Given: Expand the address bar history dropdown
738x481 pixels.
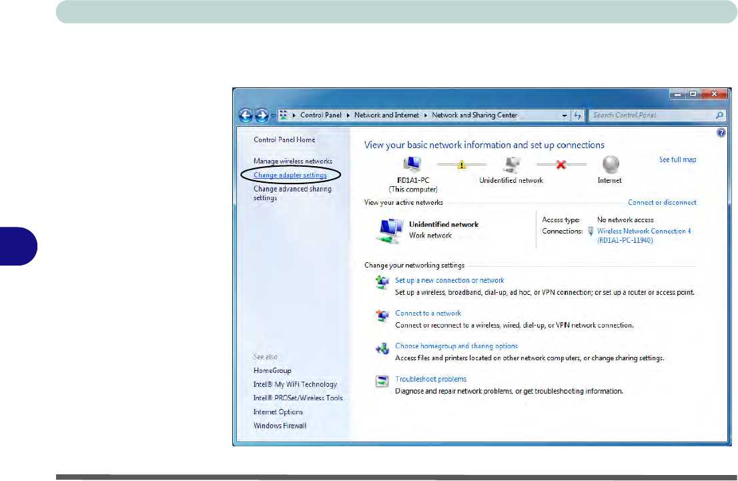Looking at the screenshot, I should click(x=565, y=115).
